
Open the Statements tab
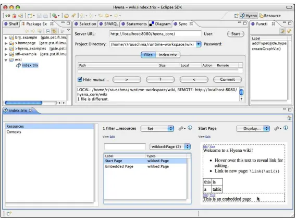pos(134,24)
